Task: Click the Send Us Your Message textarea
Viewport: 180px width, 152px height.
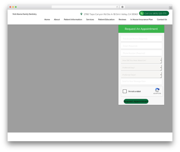Action: [141, 82]
